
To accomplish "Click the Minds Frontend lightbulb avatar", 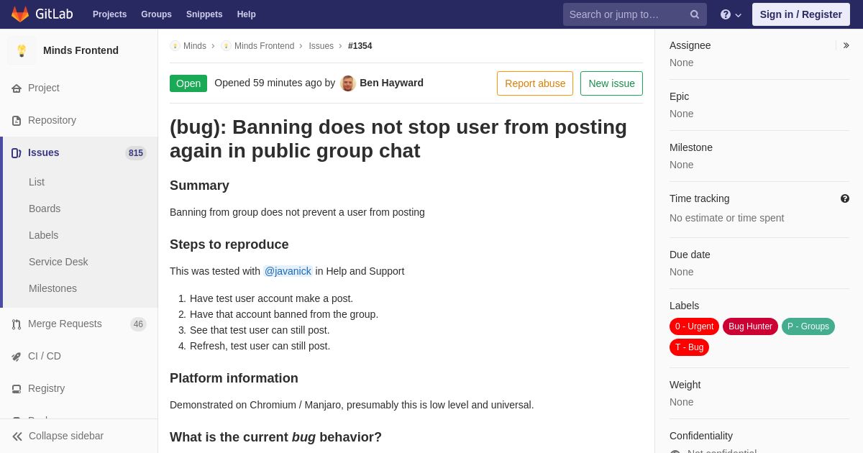I will tap(22, 50).
